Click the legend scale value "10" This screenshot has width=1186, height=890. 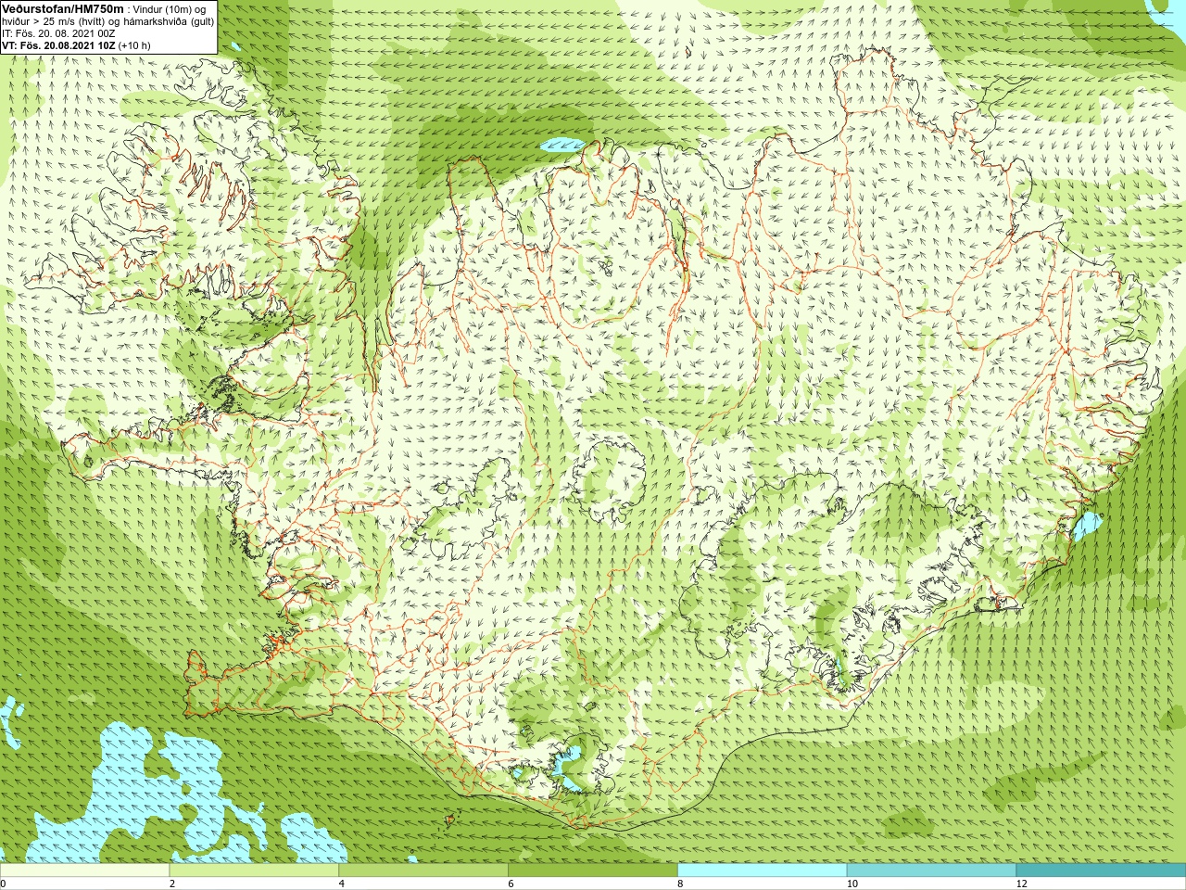pos(852,884)
